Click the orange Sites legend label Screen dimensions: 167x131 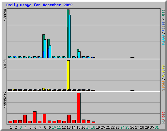163,86
